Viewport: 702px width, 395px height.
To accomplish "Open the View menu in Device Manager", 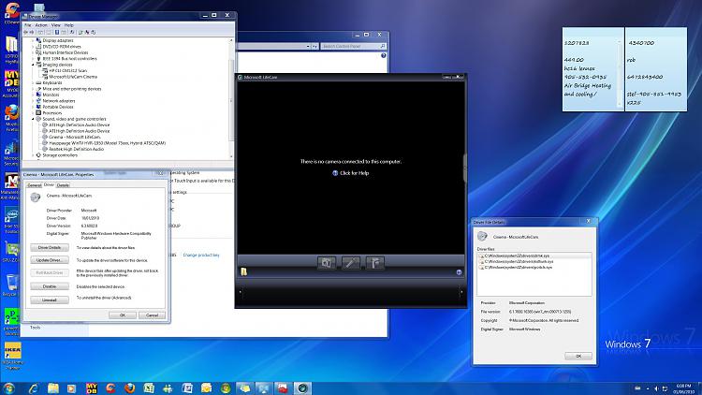I will pos(56,25).
